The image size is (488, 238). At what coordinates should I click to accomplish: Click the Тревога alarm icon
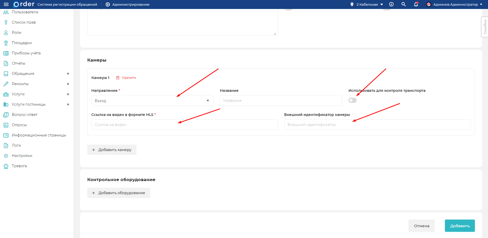(x=6, y=166)
